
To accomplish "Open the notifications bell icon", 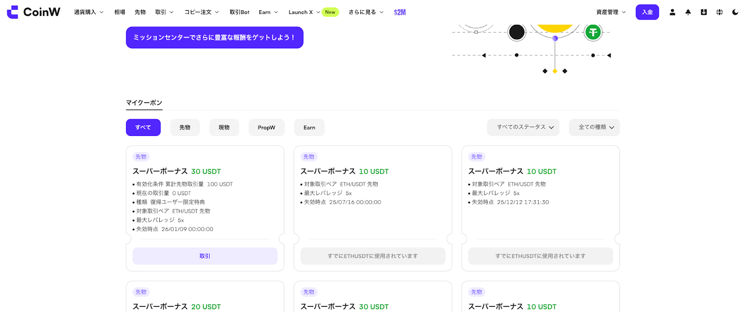I will 688,12.
